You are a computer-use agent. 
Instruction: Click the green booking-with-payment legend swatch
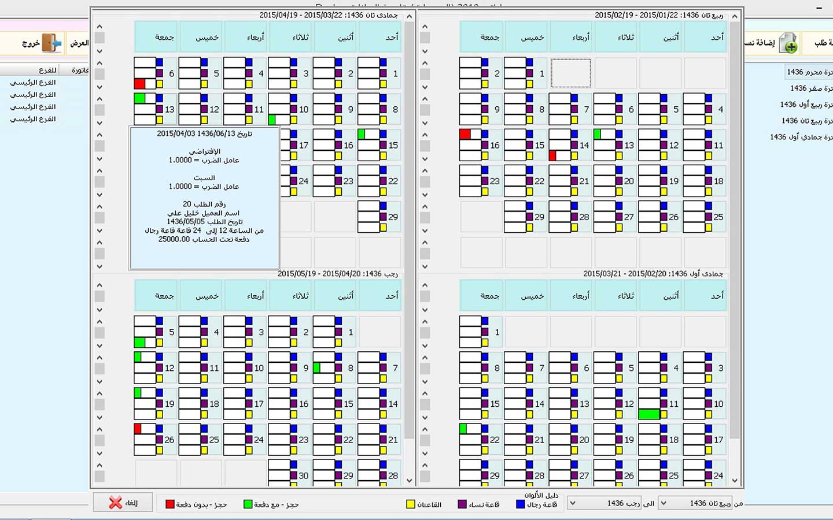[x=248, y=504]
